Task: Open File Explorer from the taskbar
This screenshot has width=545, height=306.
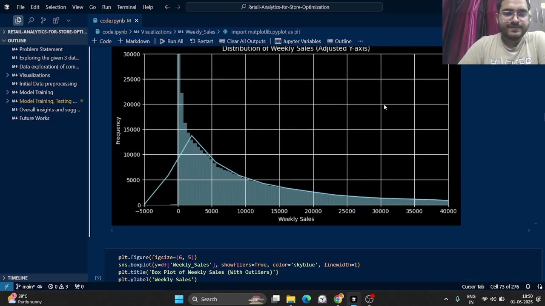Action: pos(291,299)
